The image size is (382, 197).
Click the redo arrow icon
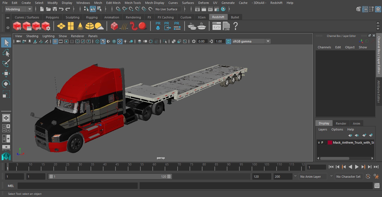[68, 9]
